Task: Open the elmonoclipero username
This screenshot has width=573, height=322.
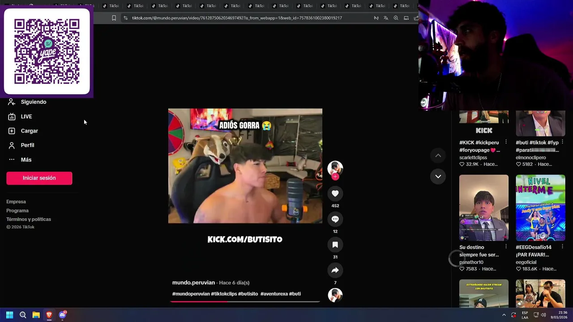Action: (x=531, y=157)
